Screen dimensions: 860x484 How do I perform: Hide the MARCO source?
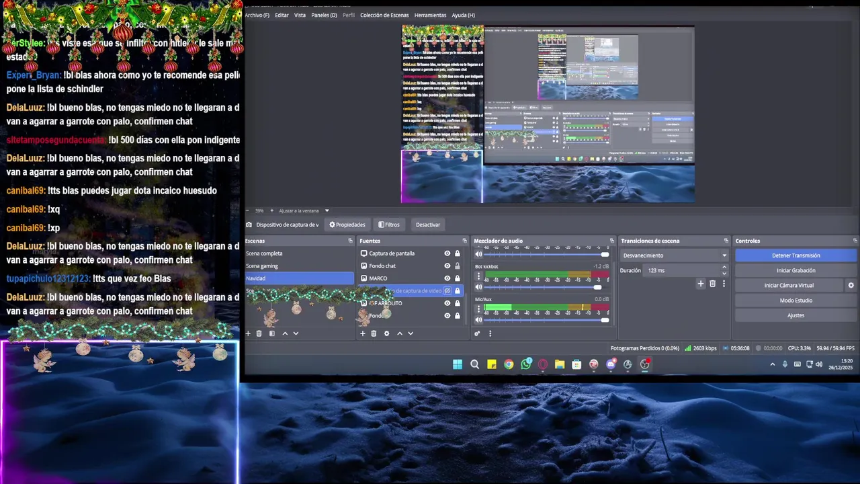tap(447, 278)
